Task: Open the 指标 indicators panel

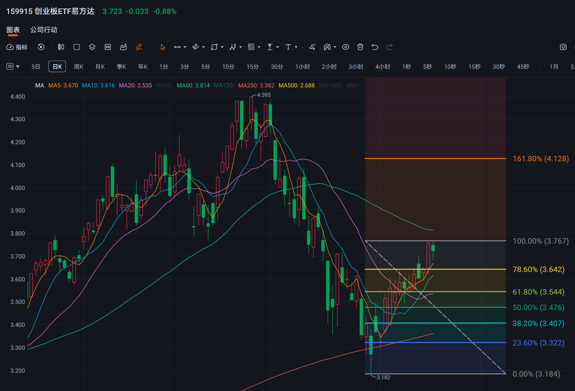Action: coord(17,47)
